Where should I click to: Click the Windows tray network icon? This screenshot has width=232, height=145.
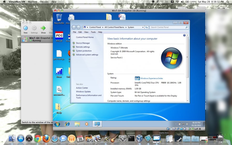pyautogui.click(x=183, y=124)
